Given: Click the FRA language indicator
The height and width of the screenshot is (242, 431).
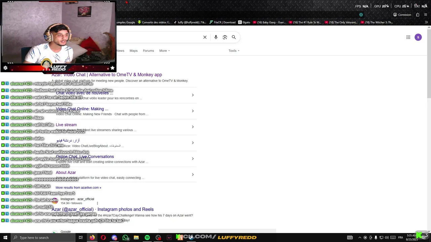Looking at the screenshot, I should [401, 238].
